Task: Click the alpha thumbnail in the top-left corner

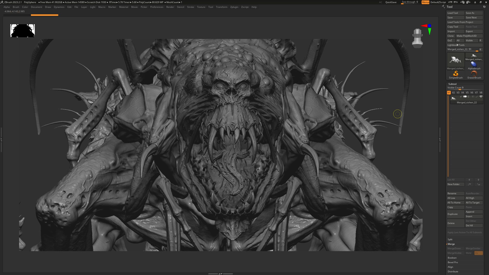Action: [x=22, y=31]
